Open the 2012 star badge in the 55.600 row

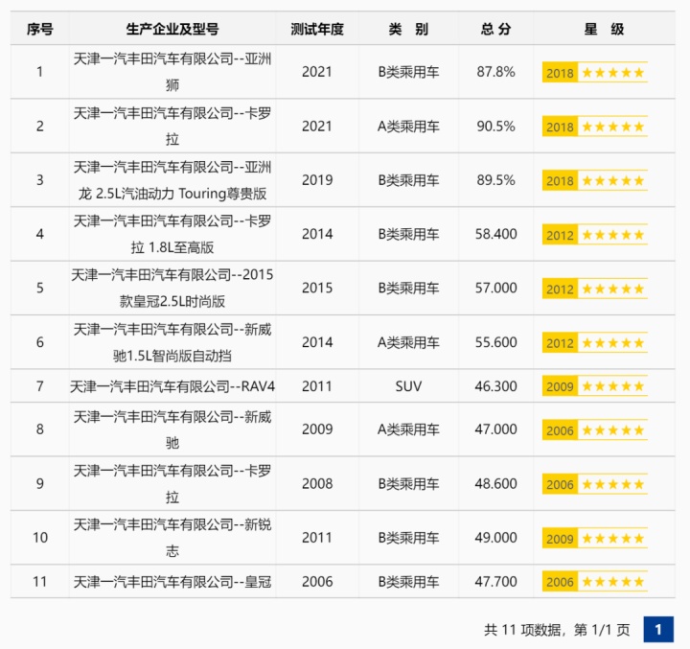coord(594,342)
